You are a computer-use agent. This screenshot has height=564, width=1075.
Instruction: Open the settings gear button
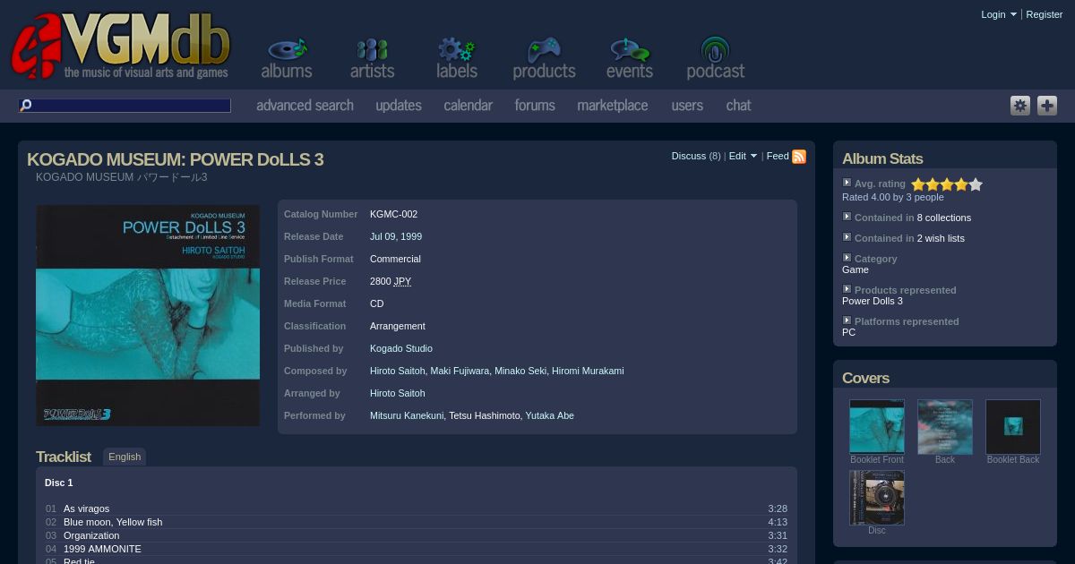pyautogui.click(x=1020, y=106)
